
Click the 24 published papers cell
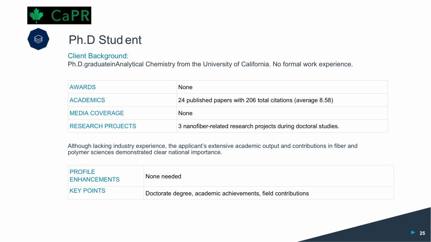[x=255, y=100]
